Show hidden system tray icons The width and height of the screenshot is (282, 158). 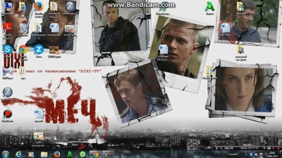pos(246,154)
